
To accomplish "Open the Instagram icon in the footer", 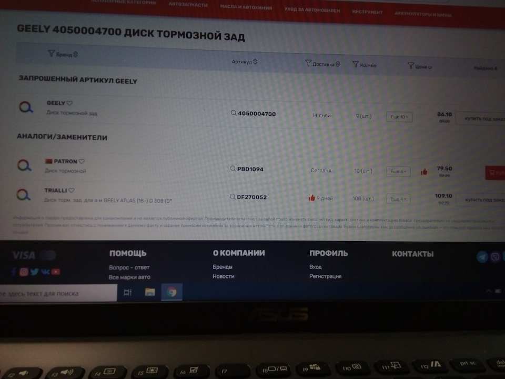I will tap(24, 272).
